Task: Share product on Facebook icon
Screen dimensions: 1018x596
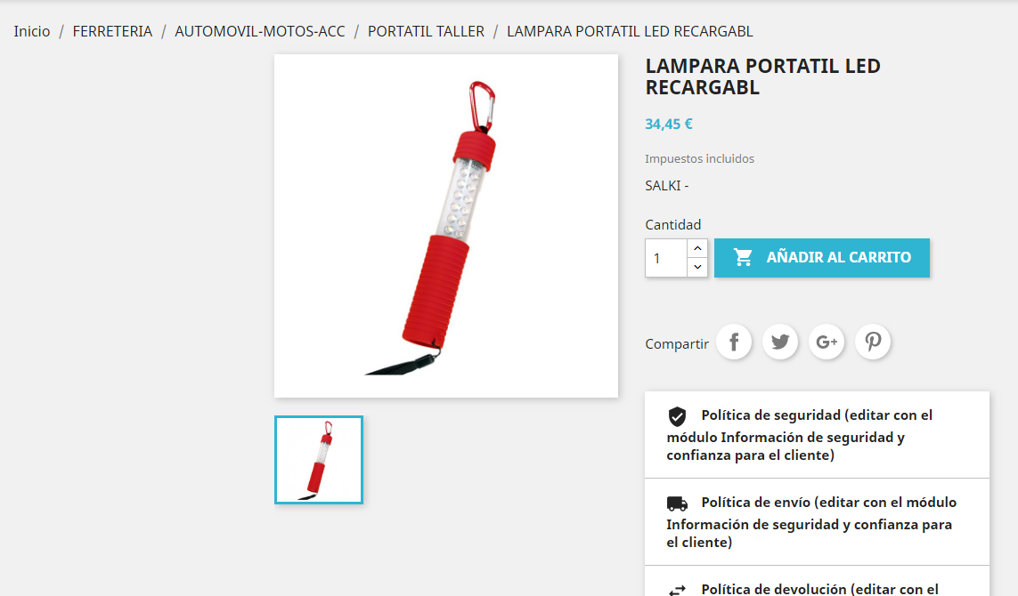Action: pyautogui.click(x=734, y=342)
